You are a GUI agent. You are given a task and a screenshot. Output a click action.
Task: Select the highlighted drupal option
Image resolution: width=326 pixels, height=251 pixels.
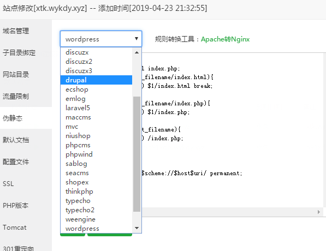tap(96, 80)
